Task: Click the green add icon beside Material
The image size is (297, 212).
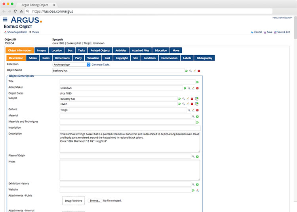Action: click(x=197, y=116)
